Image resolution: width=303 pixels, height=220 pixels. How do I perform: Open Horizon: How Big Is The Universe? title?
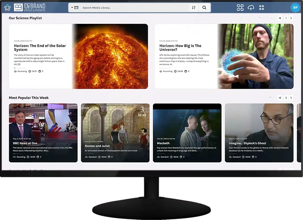point(180,47)
